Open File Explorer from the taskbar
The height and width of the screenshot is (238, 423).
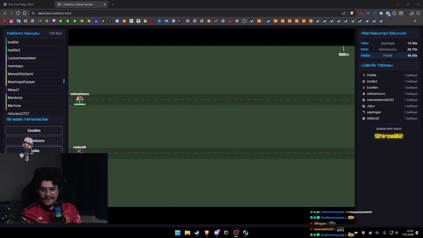point(187,233)
